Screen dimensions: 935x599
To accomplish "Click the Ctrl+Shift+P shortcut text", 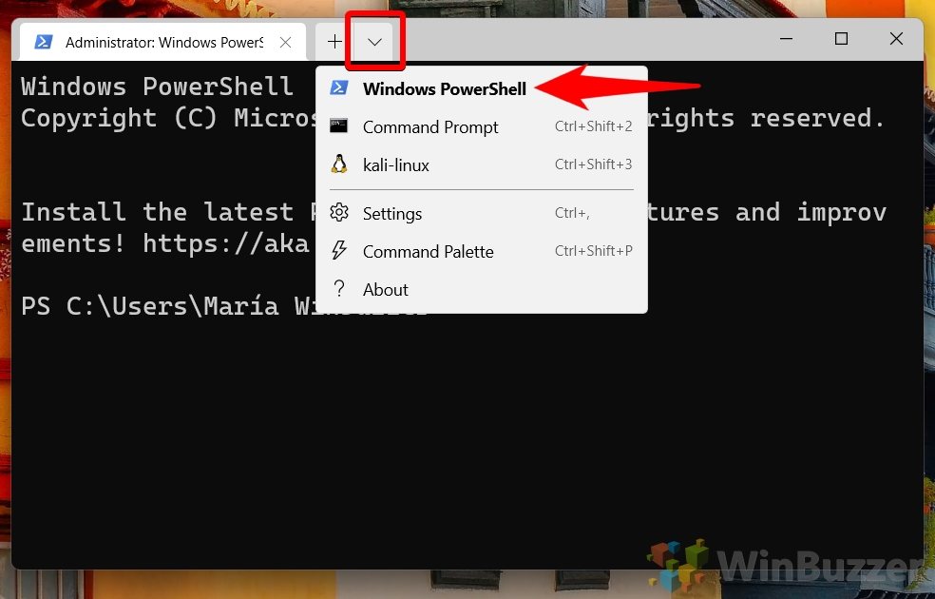I will (x=593, y=251).
